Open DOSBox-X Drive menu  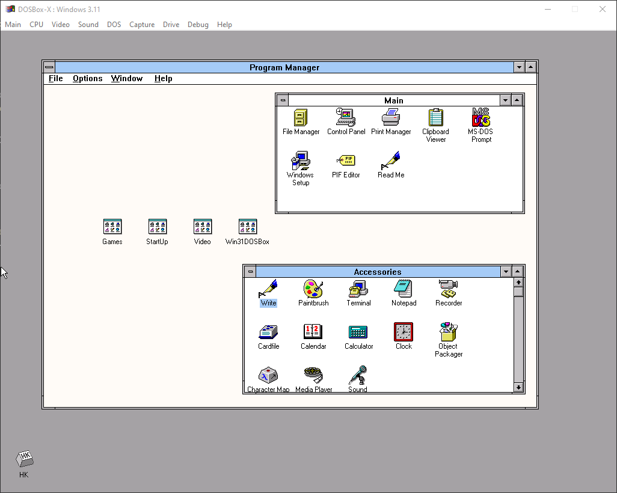click(171, 25)
